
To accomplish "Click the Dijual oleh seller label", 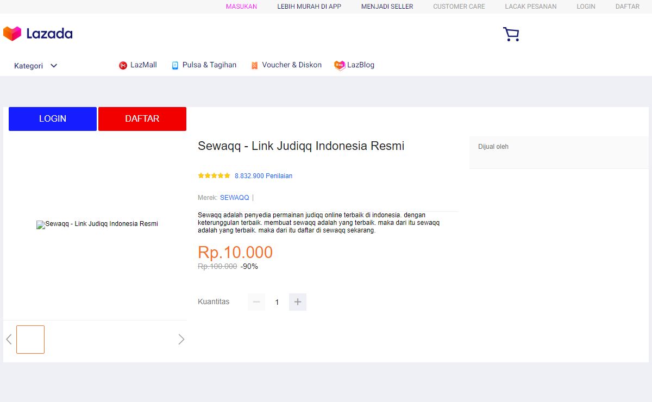I will tap(493, 147).
